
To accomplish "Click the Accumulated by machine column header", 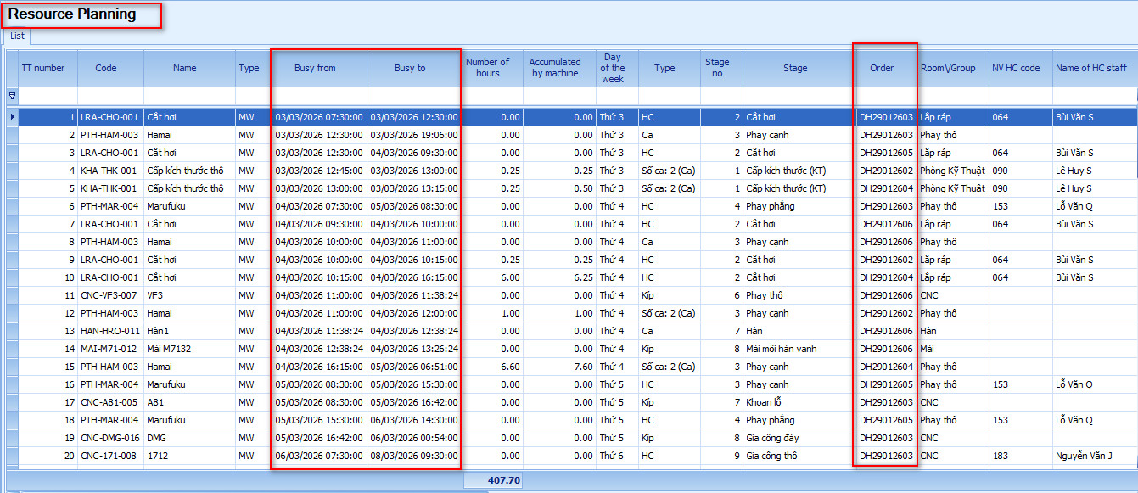I will 555,68.
